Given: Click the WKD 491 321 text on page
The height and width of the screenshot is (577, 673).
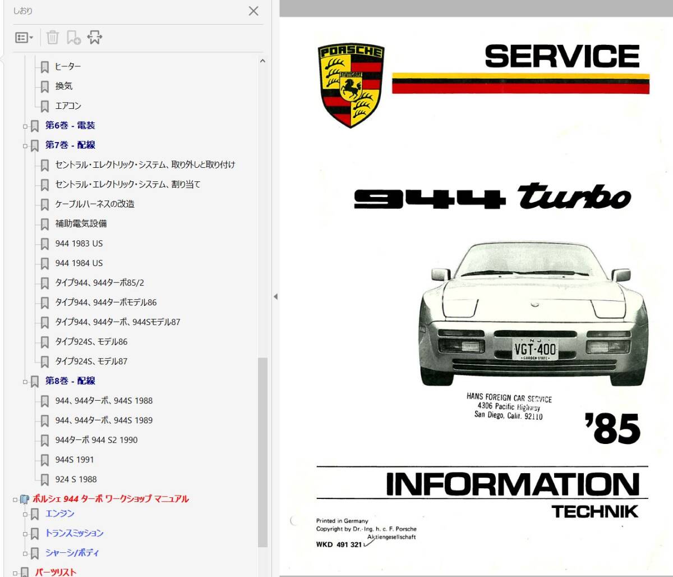Looking at the screenshot, I should click(338, 545).
